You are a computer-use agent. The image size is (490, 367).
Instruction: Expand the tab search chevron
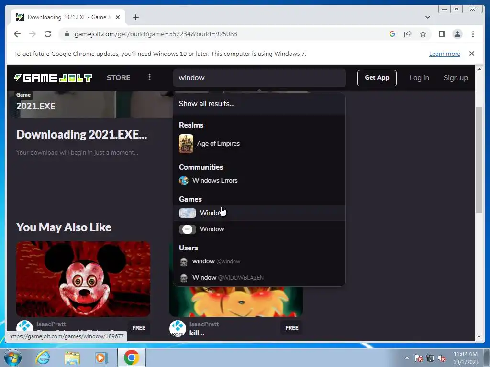pyautogui.click(x=427, y=17)
